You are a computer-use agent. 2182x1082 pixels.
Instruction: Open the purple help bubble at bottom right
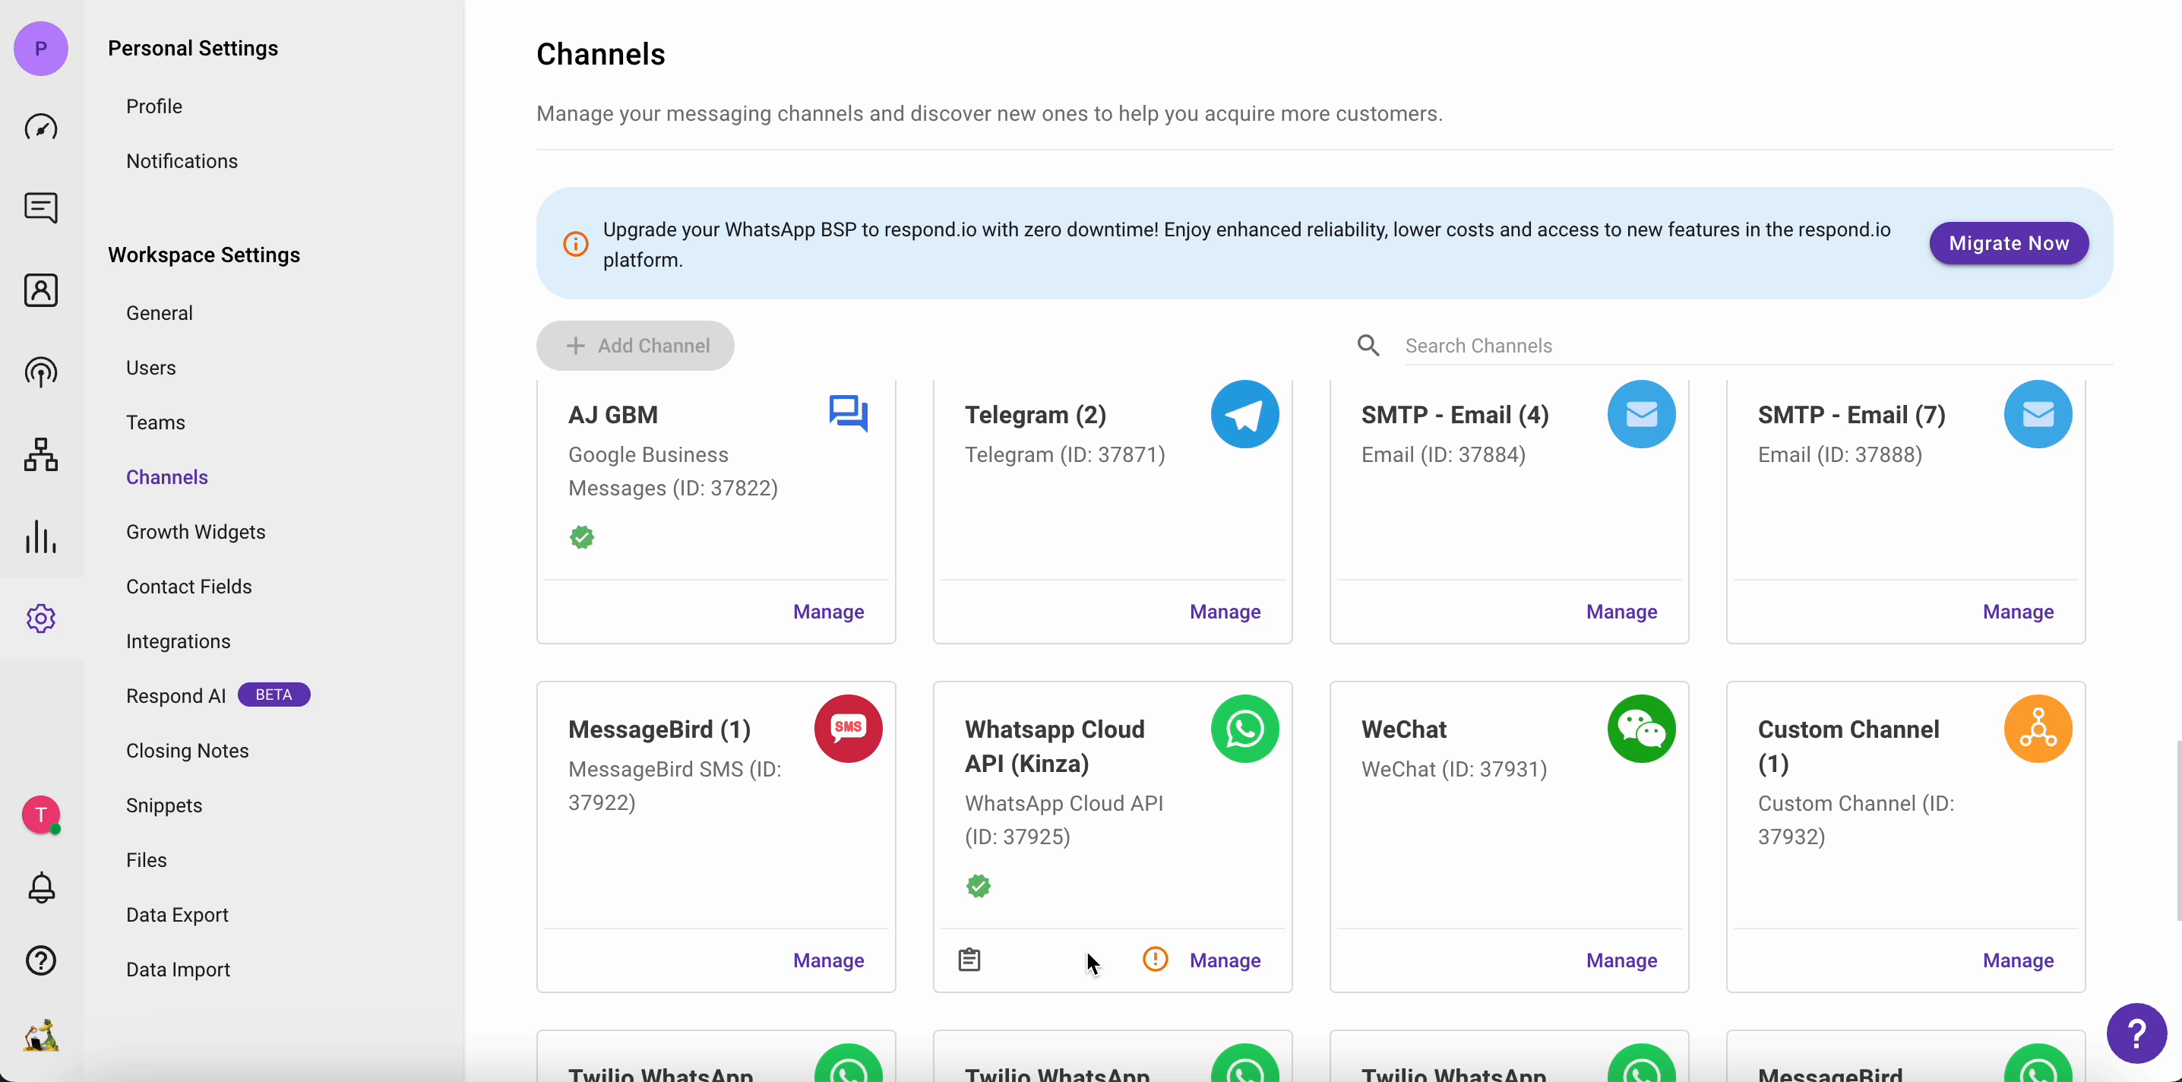(x=2136, y=1033)
